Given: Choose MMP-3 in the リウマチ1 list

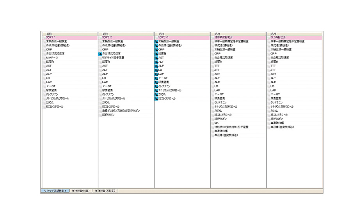Looking at the screenshot, I should [52, 58].
